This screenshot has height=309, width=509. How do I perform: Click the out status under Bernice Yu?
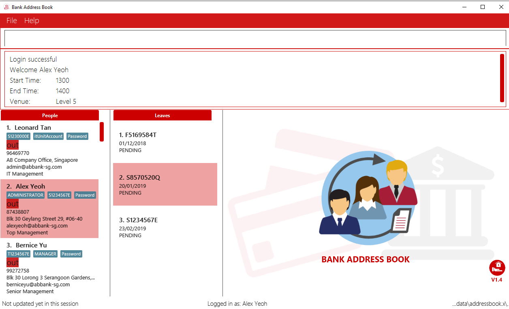point(13,263)
